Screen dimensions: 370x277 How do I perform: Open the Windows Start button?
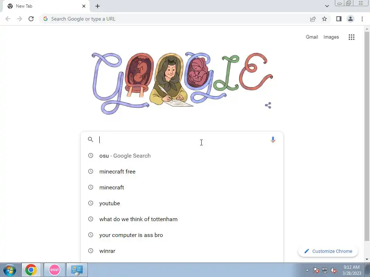click(10, 270)
